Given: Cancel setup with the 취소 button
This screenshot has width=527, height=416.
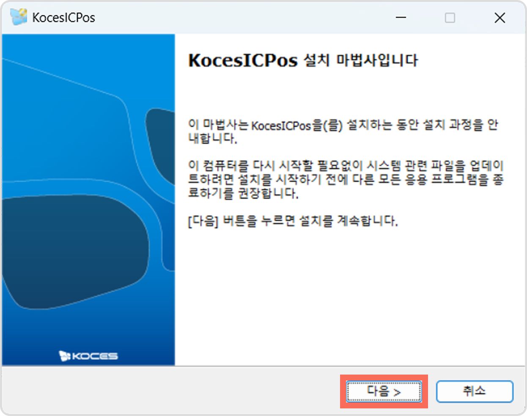Looking at the screenshot, I should [x=475, y=391].
